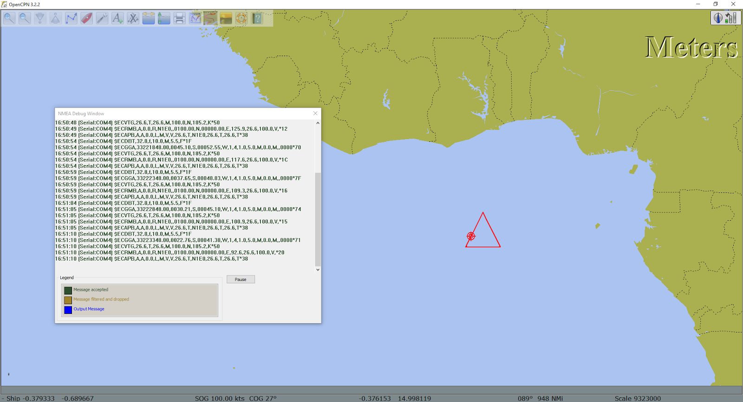
Task: Shift to a larger scale chart
Action: [55, 19]
